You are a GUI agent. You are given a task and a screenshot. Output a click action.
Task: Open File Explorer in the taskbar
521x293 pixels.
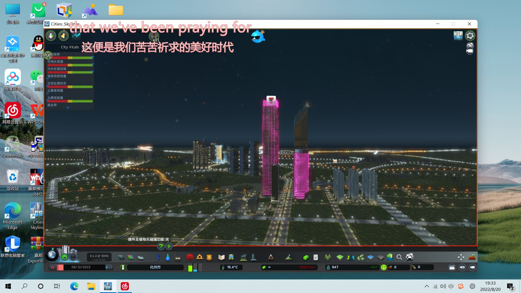click(x=91, y=286)
